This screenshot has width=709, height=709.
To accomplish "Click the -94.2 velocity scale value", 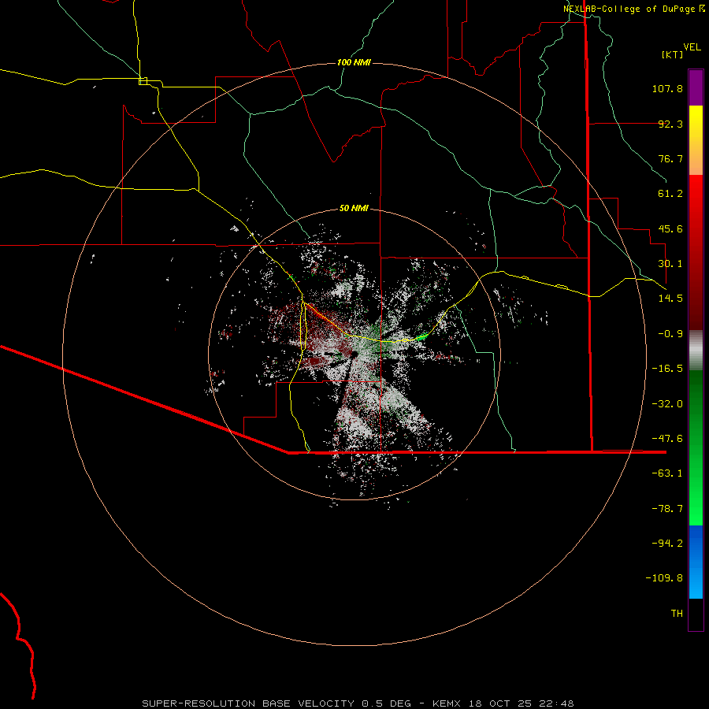I will coord(667,544).
